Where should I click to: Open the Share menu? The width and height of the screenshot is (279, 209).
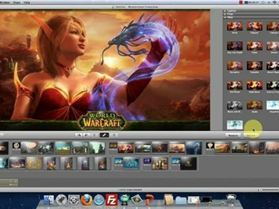click(x=16, y=3)
